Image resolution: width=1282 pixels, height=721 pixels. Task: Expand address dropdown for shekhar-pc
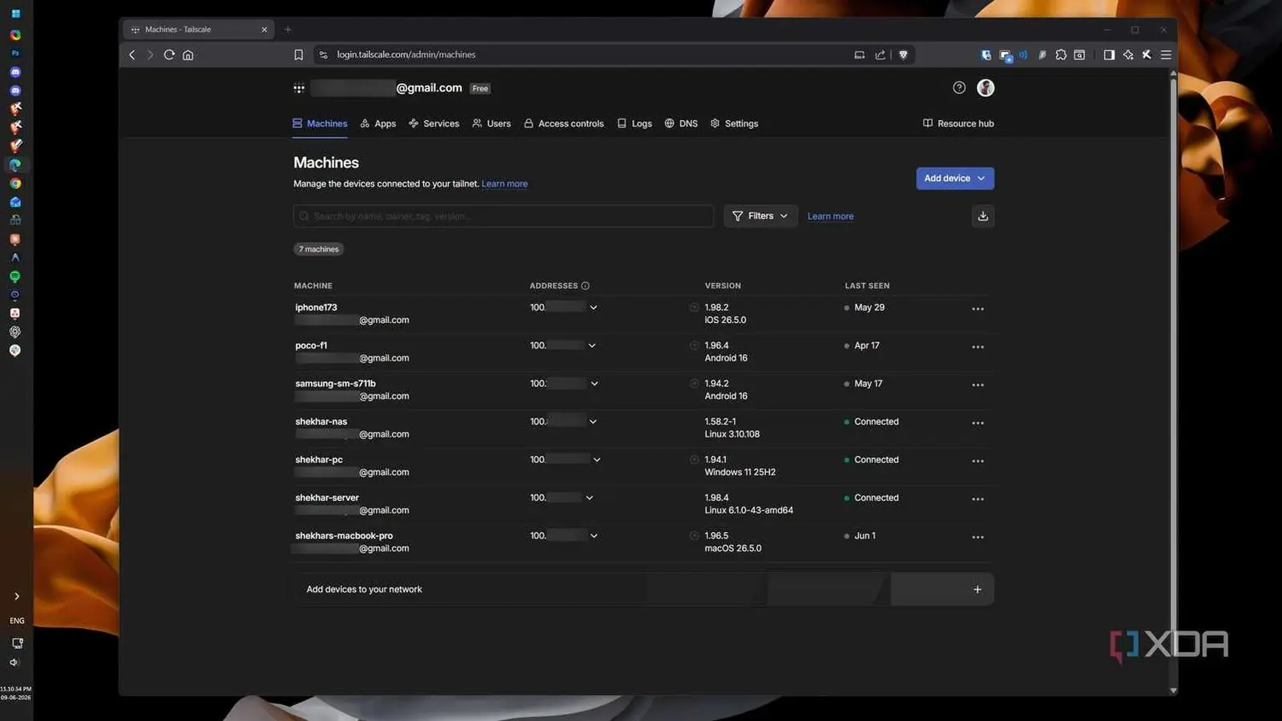pyautogui.click(x=597, y=460)
